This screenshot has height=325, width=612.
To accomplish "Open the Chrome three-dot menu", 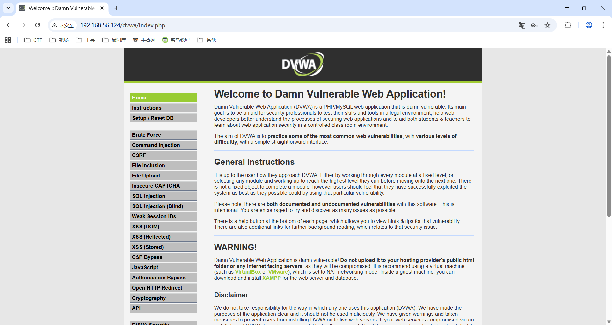I will [x=603, y=25].
